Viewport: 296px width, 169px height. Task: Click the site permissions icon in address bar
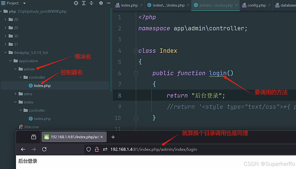coord(105,149)
